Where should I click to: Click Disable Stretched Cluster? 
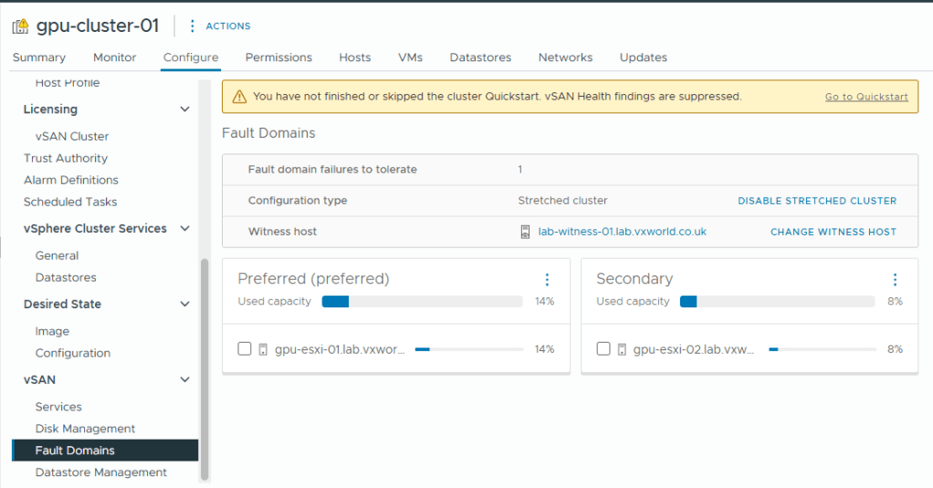pyautogui.click(x=817, y=201)
